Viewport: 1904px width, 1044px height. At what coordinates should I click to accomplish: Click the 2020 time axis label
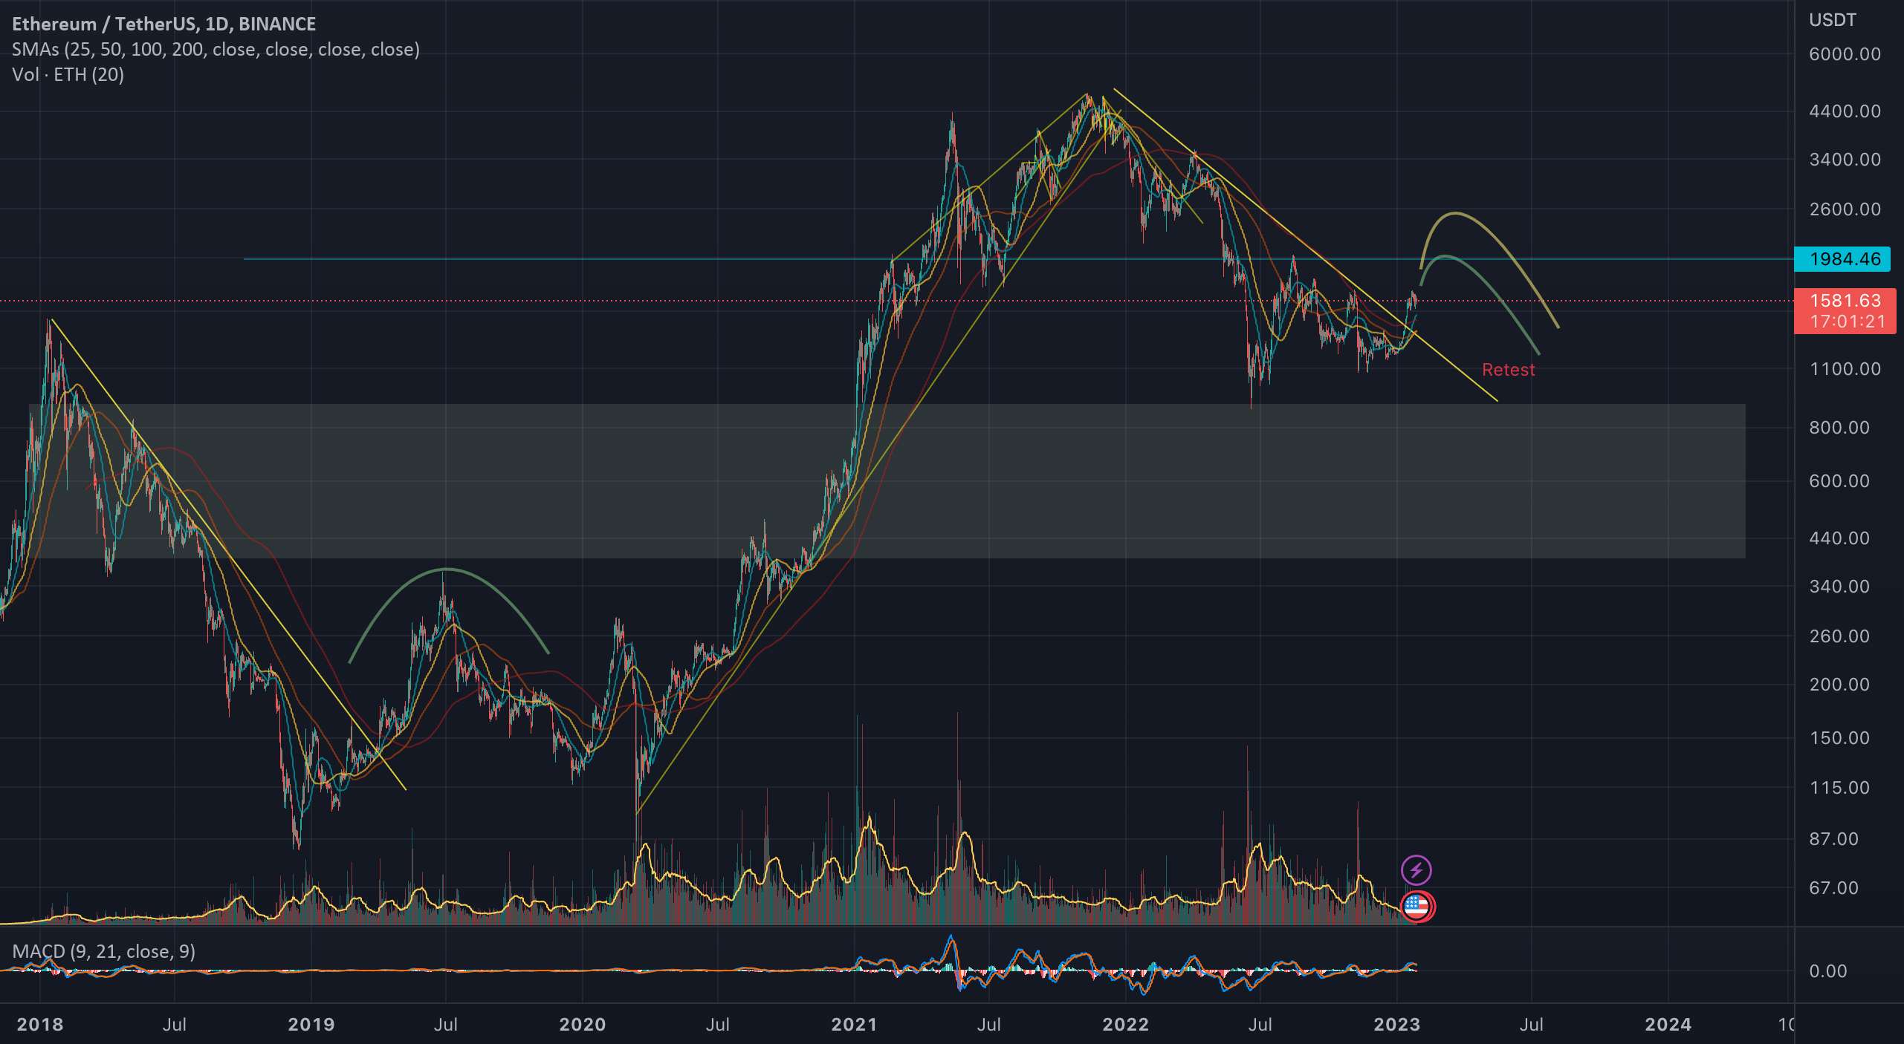(583, 1025)
